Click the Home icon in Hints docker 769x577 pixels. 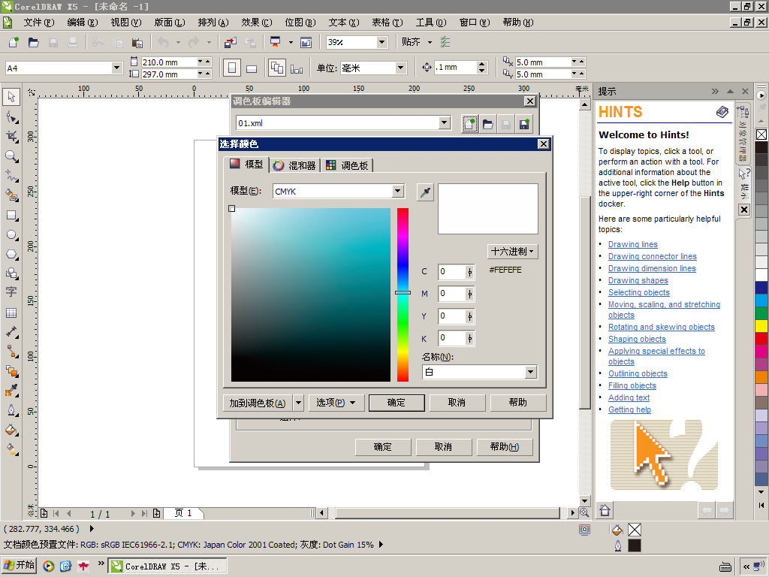(x=605, y=510)
